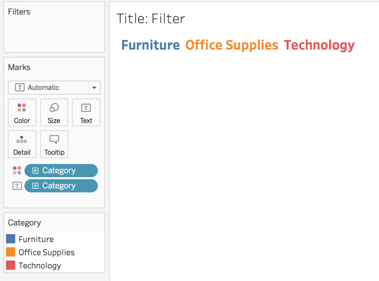Image resolution: width=379 pixels, height=281 pixels.
Task: Click the Technology label in the view
Action: coord(319,45)
